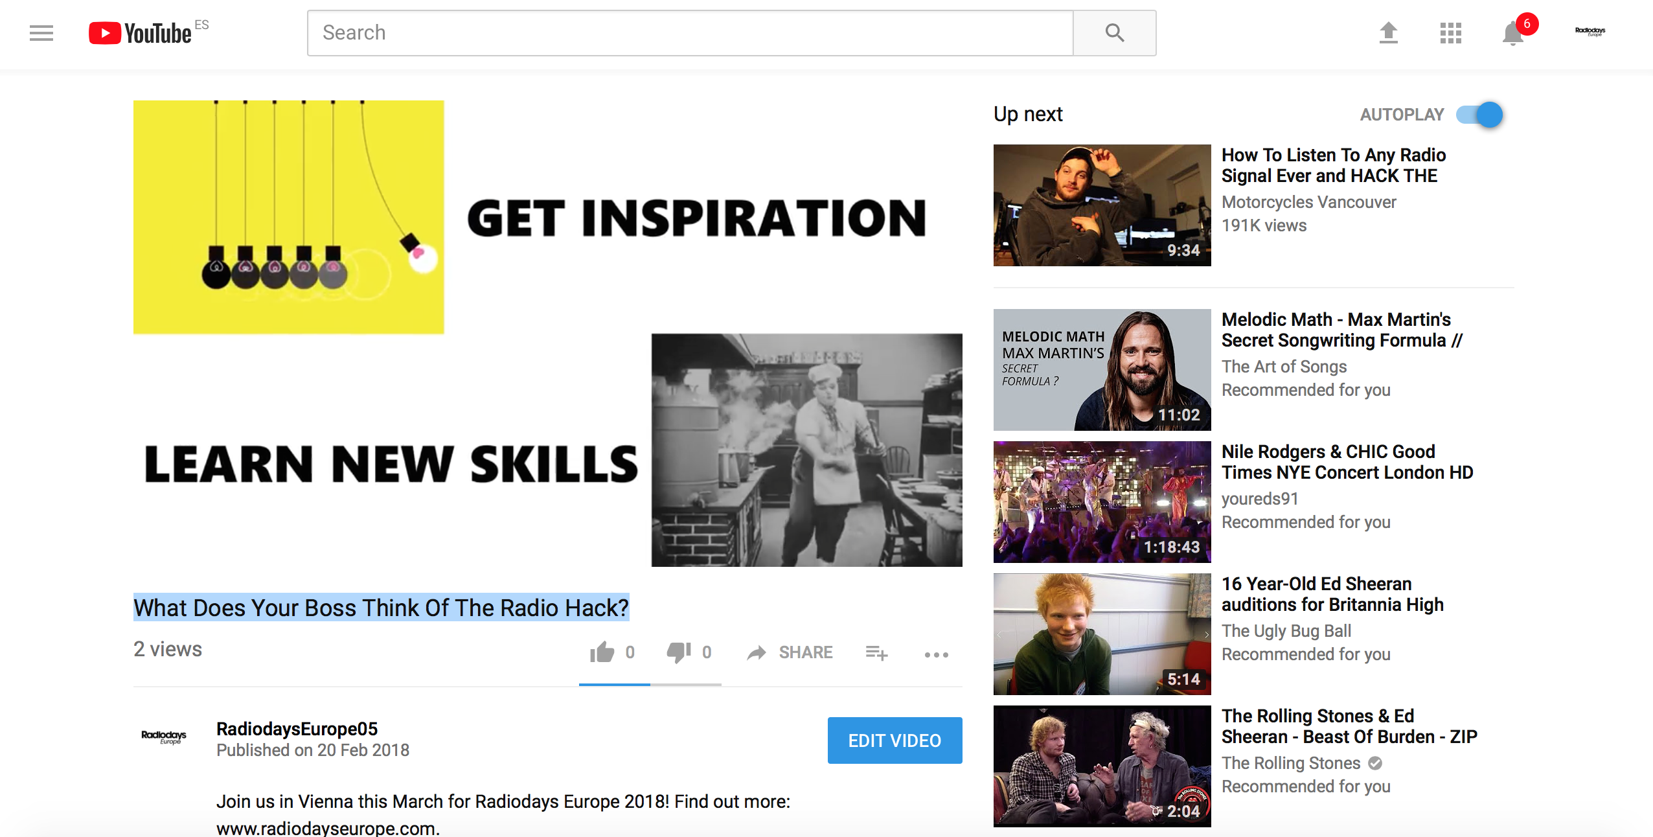Open the Add to playlist icon
The height and width of the screenshot is (837, 1653).
(x=876, y=653)
